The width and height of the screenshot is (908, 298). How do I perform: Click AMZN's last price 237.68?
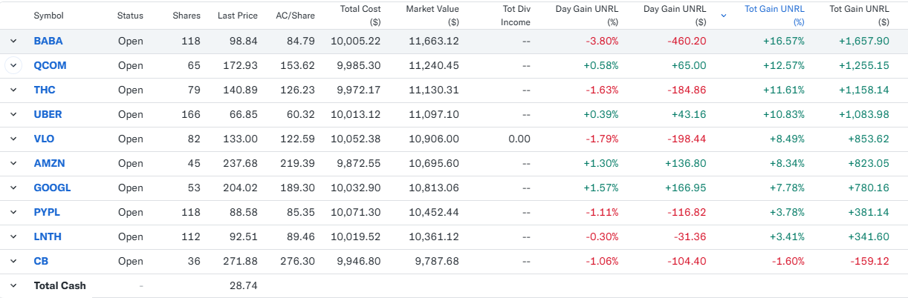(x=242, y=164)
